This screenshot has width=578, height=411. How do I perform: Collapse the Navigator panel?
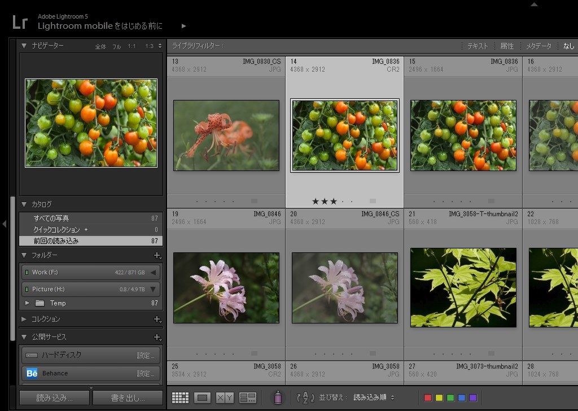(x=24, y=46)
